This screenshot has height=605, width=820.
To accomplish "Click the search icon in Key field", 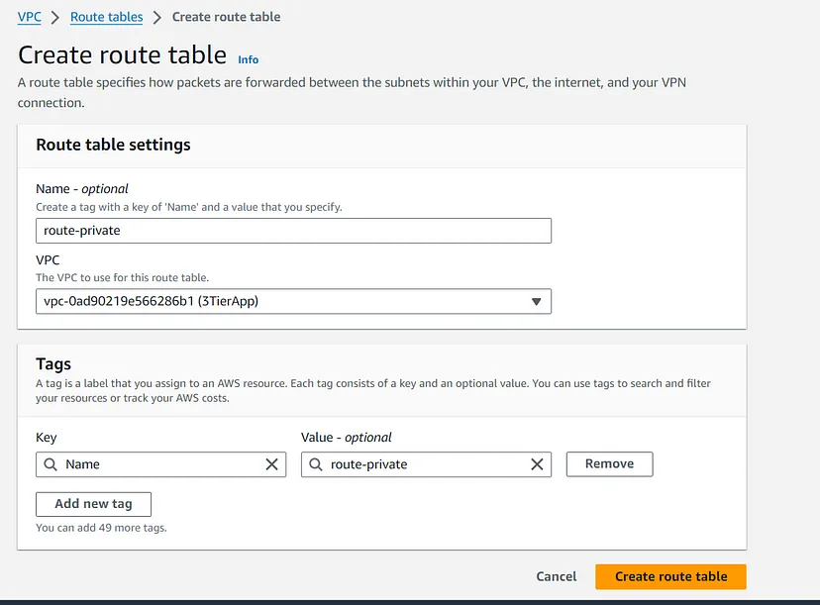I will pos(50,464).
